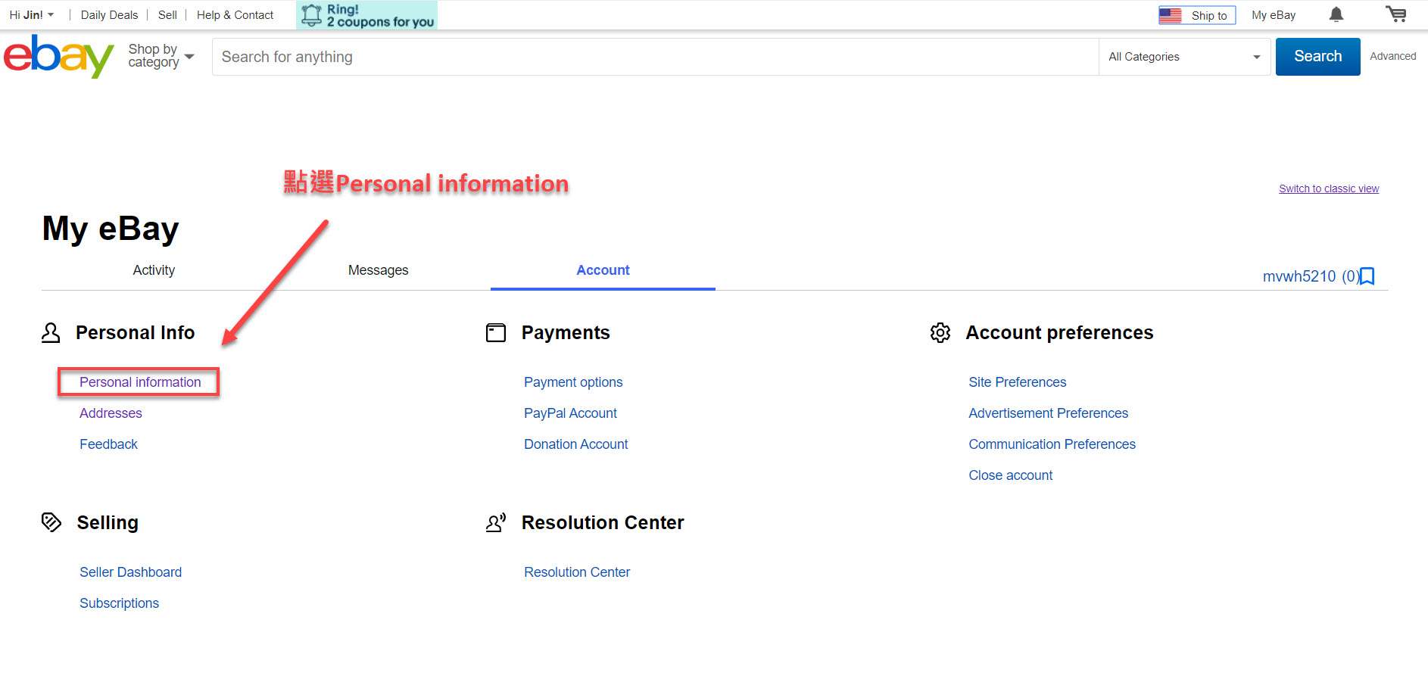Open the shopping cart
The height and width of the screenshot is (679, 1428).
[1395, 15]
